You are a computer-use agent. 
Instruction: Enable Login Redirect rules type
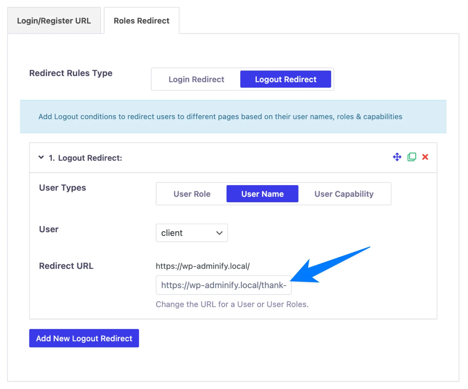click(196, 79)
